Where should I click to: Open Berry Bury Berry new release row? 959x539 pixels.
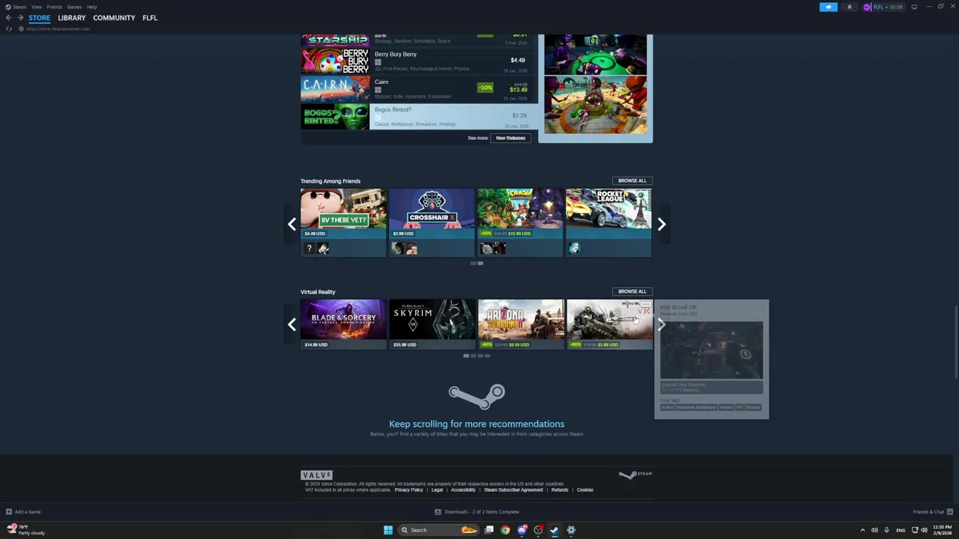pos(420,61)
